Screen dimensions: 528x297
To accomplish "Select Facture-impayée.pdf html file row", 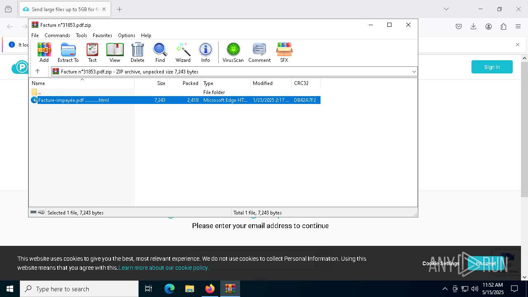I will [x=175, y=100].
